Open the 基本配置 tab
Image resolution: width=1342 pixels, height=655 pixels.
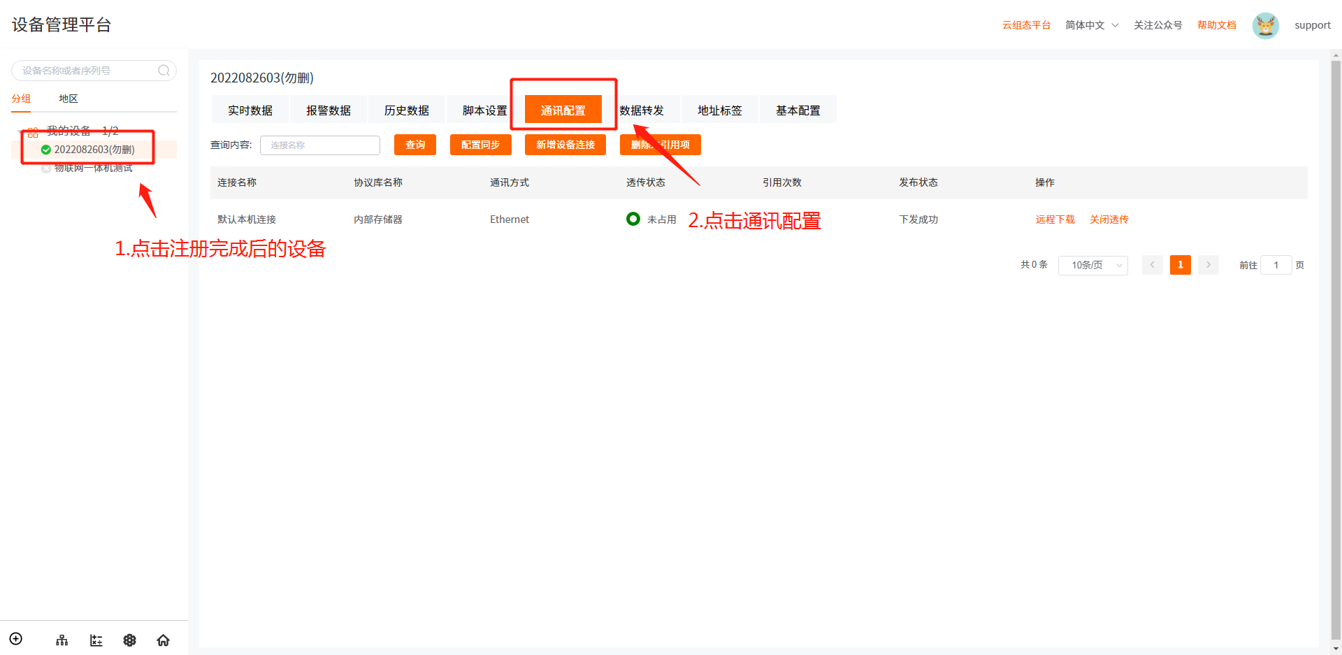click(x=798, y=110)
